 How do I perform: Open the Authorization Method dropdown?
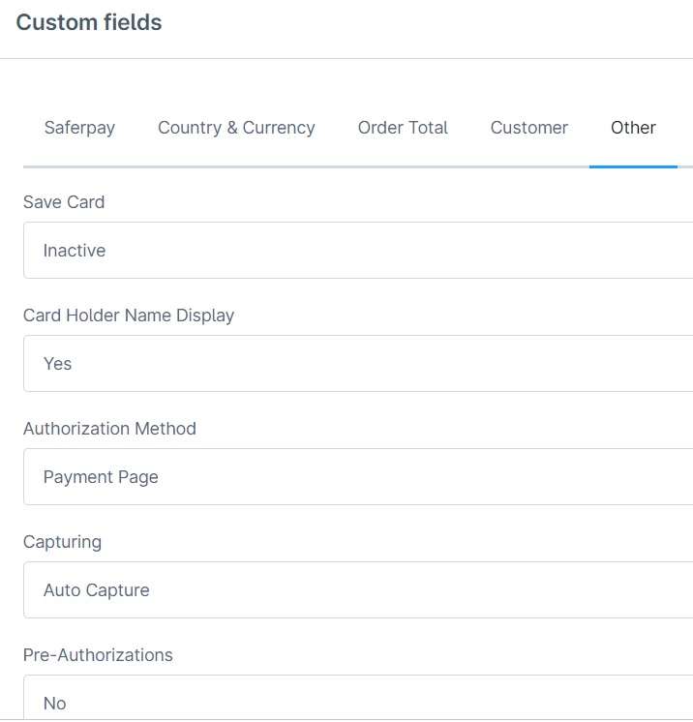pyautogui.click(x=358, y=477)
